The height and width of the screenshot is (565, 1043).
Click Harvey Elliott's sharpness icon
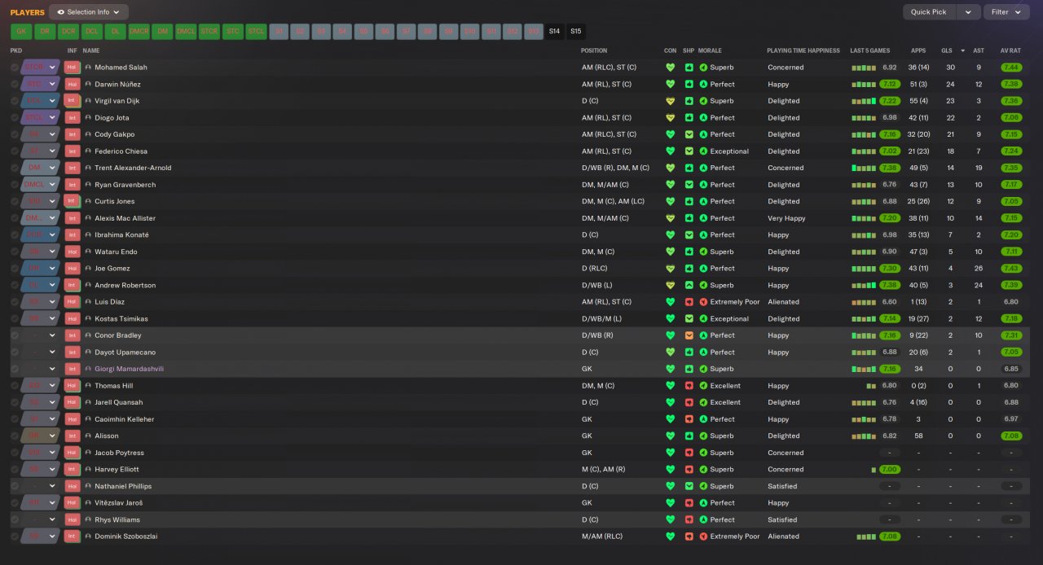coord(689,470)
